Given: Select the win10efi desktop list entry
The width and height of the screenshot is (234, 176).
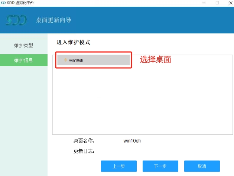Looking at the screenshot, I should 93,60.
